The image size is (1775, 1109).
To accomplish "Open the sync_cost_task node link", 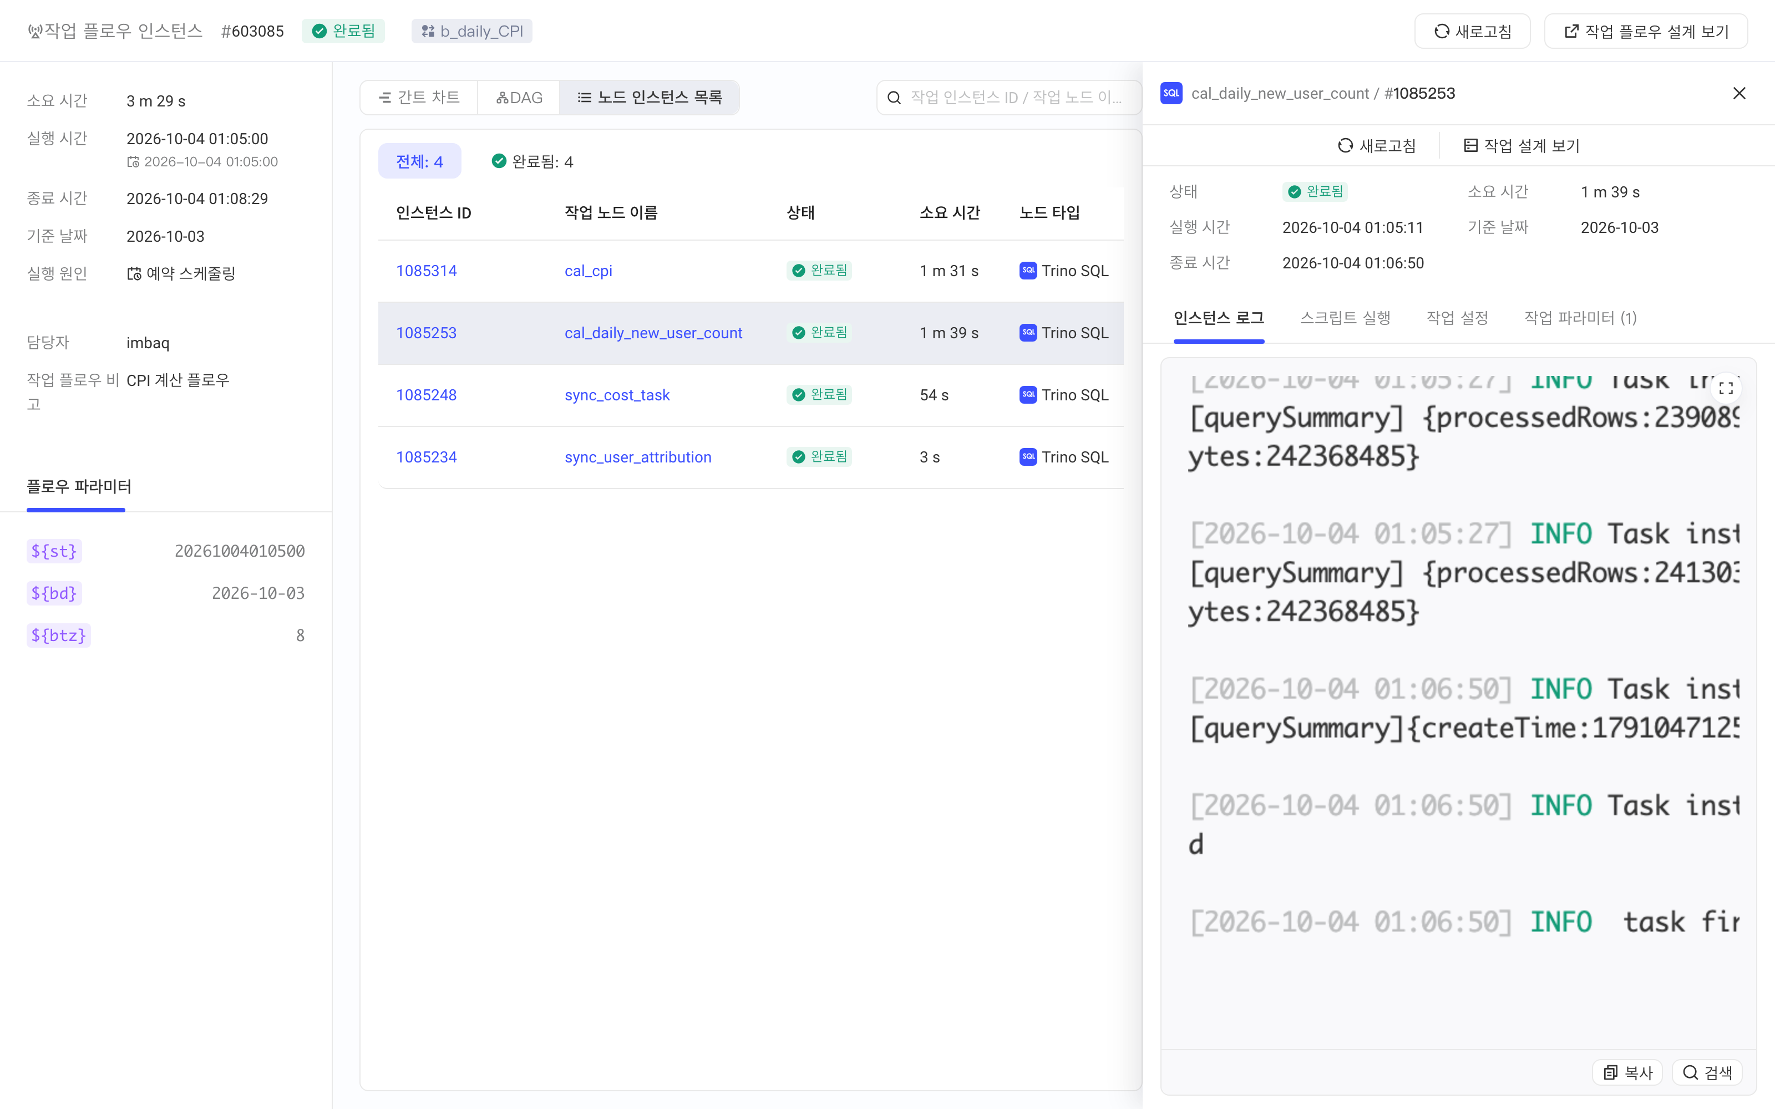I will (617, 395).
